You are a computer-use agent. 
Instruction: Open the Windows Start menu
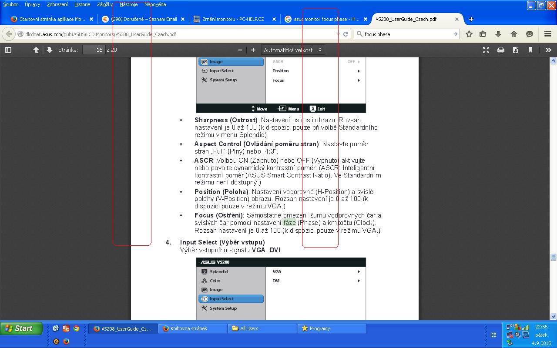[x=21, y=328]
